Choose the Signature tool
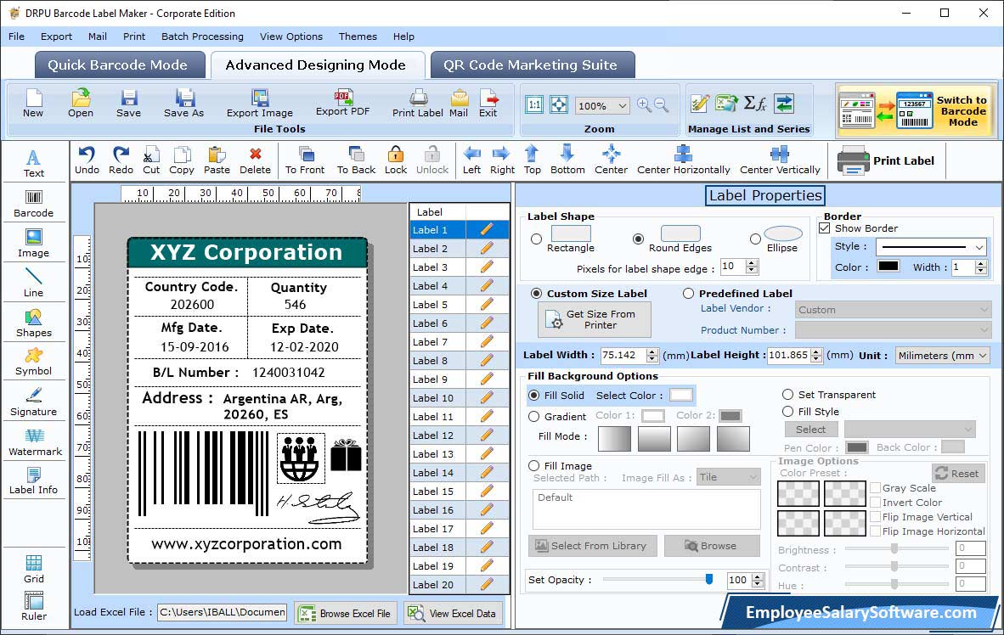1004x635 pixels. tap(33, 402)
